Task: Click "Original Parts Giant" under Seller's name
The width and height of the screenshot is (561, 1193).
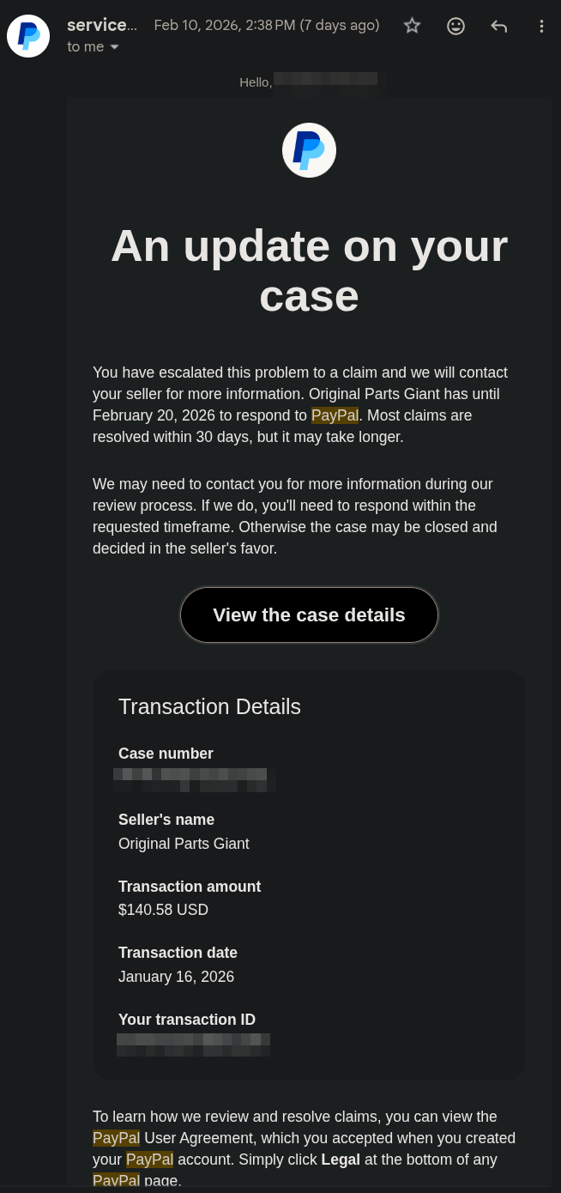Action: (x=184, y=844)
